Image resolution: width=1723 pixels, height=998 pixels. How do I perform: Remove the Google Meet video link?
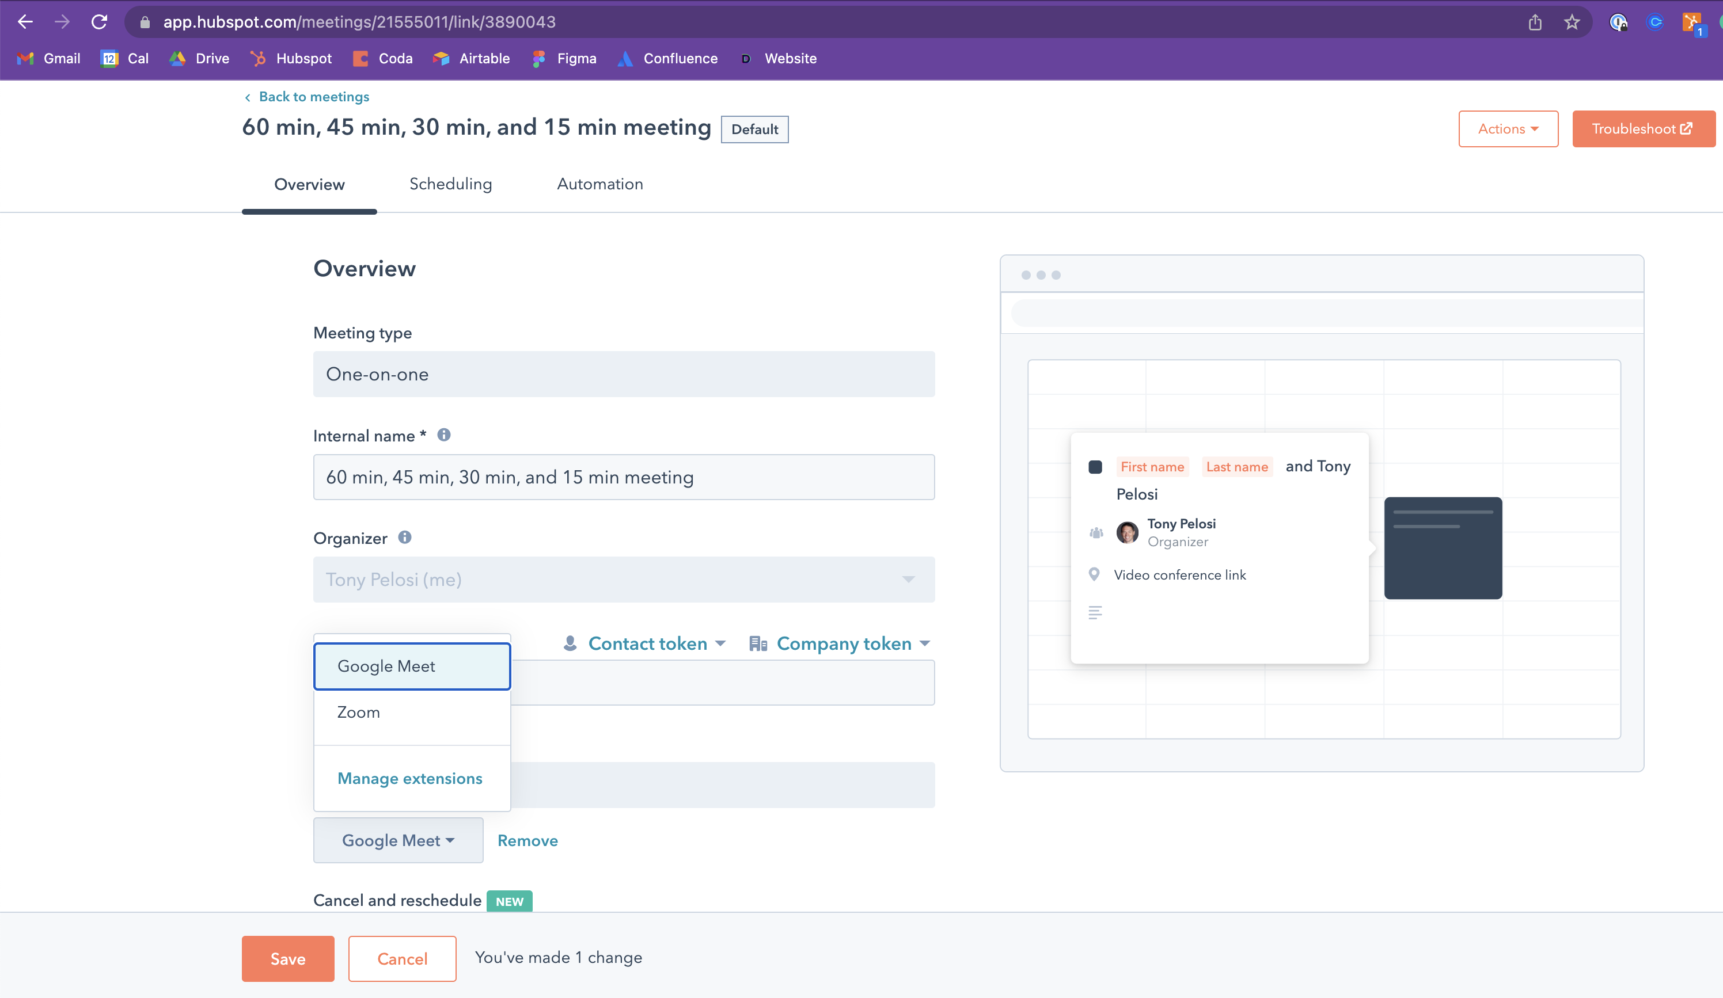pyautogui.click(x=527, y=840)
